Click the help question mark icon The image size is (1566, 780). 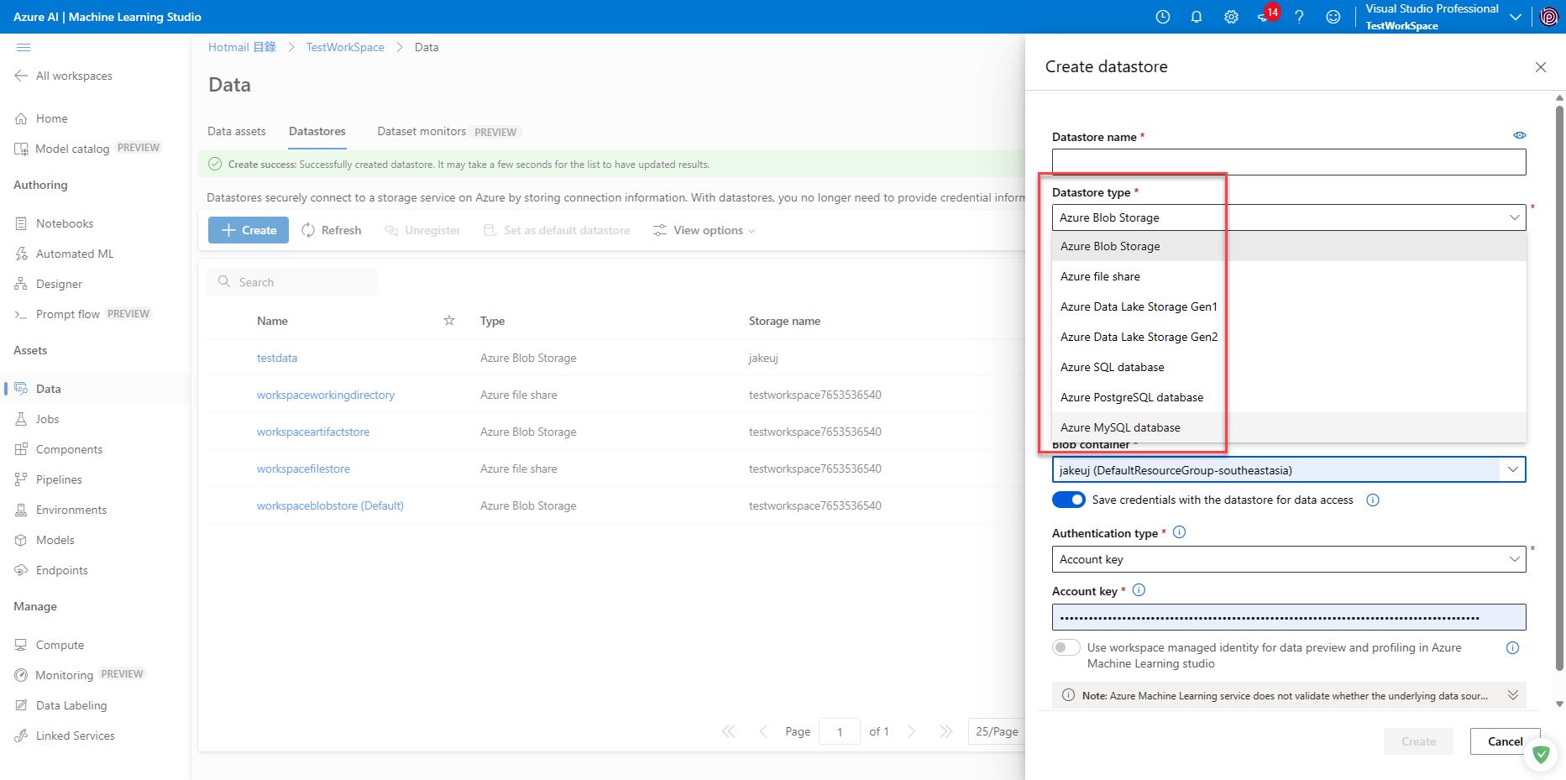[1299, 17]
